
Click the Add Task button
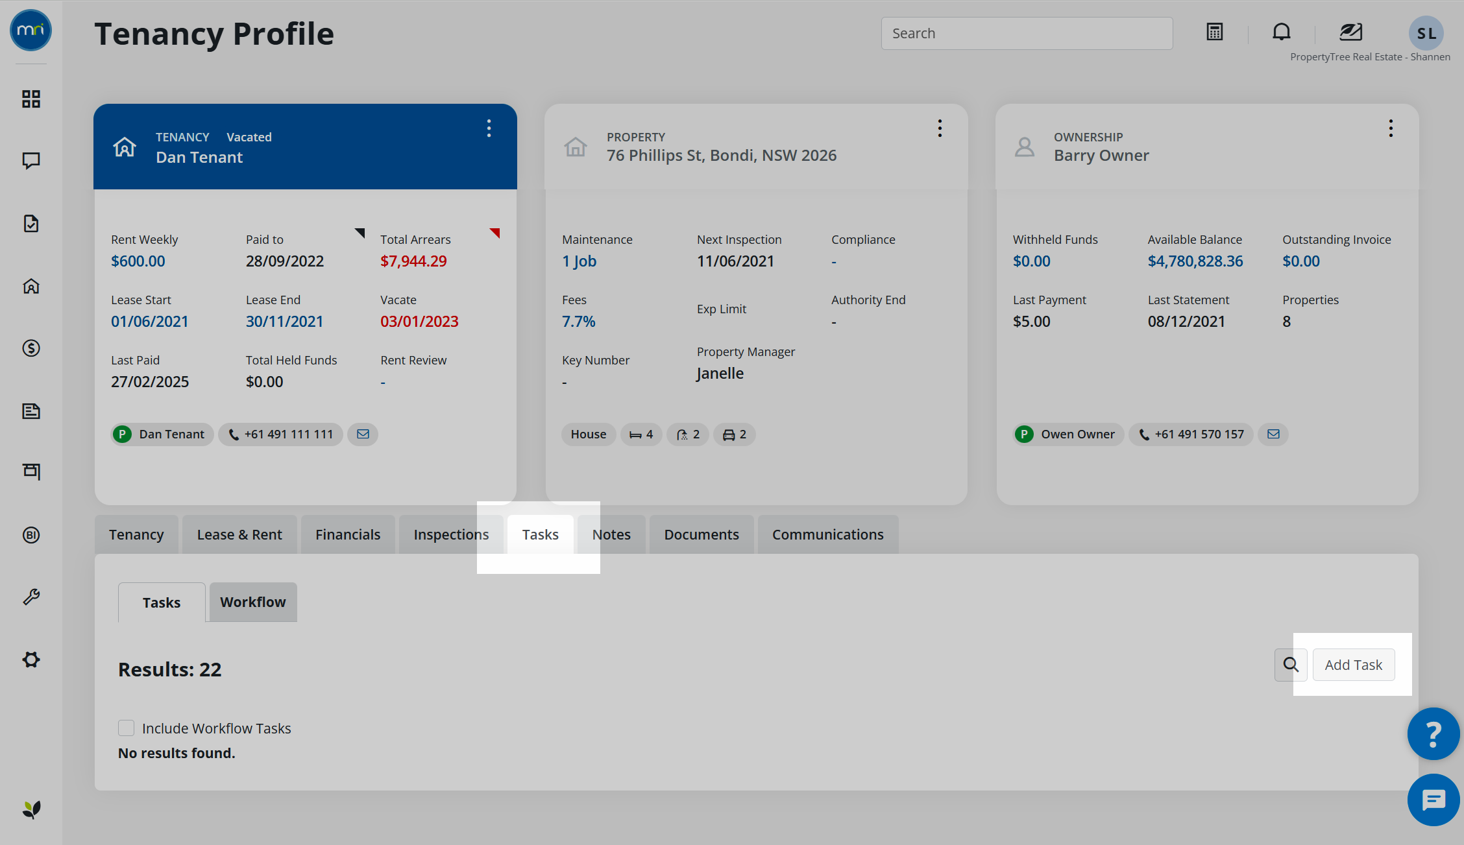tap(1354, 665)
